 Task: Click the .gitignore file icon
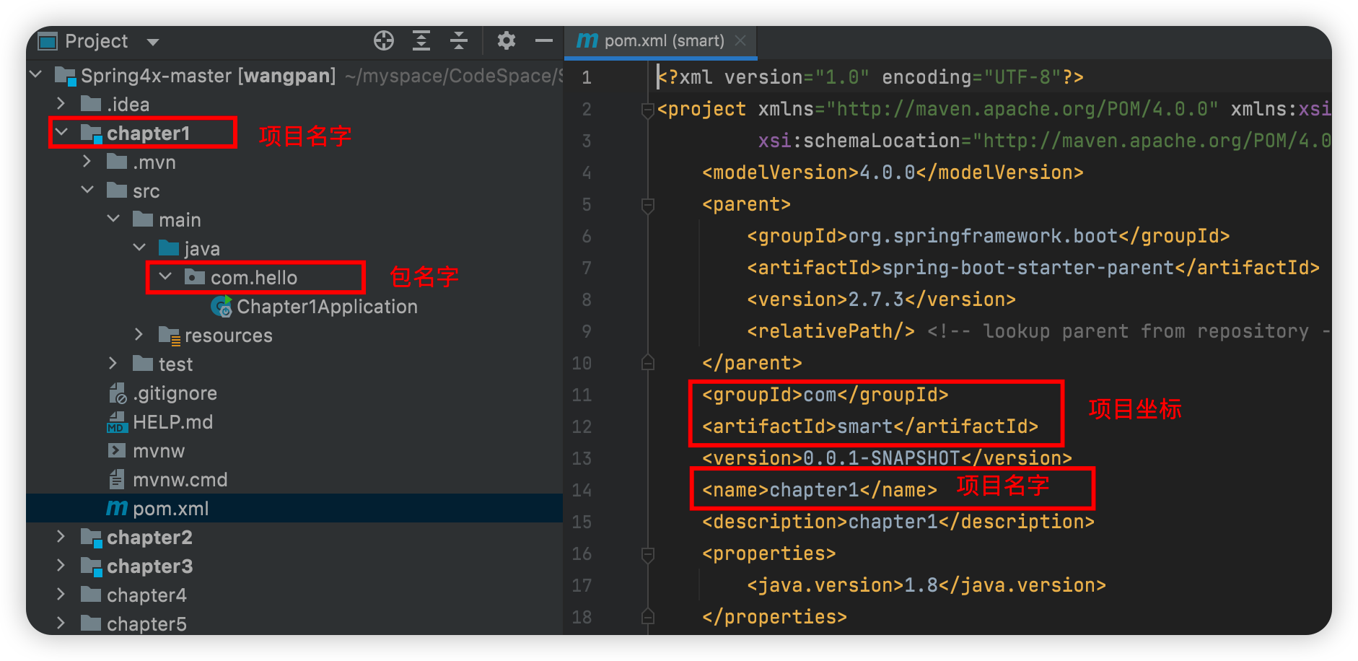117,393
